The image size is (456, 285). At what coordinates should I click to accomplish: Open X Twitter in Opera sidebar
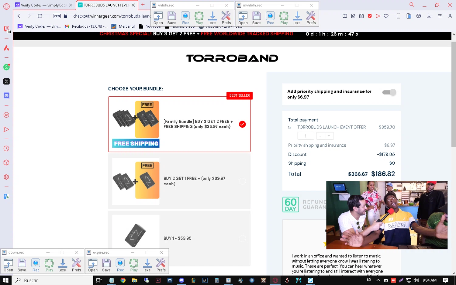click(x=6, y=81)
